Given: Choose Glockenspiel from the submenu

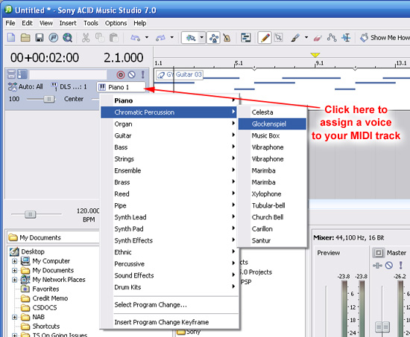Looking at the screenshot, I should coord(272,124).
